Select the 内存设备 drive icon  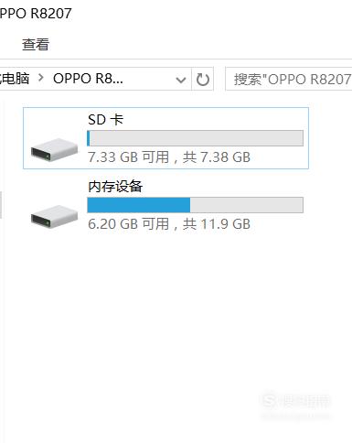[54, 216]
